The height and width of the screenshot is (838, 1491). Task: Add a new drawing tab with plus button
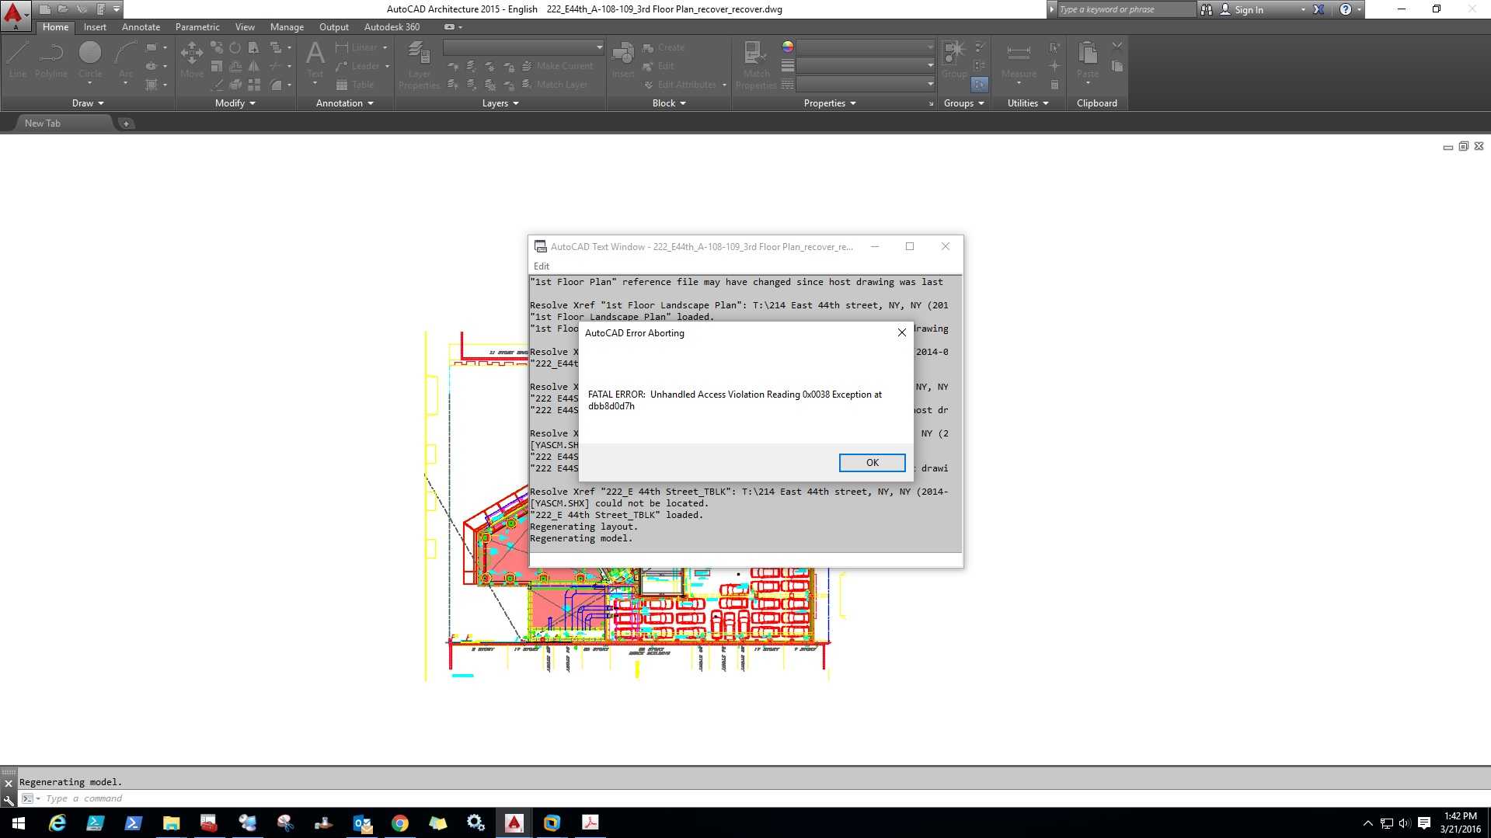click(x=126, y=123)
